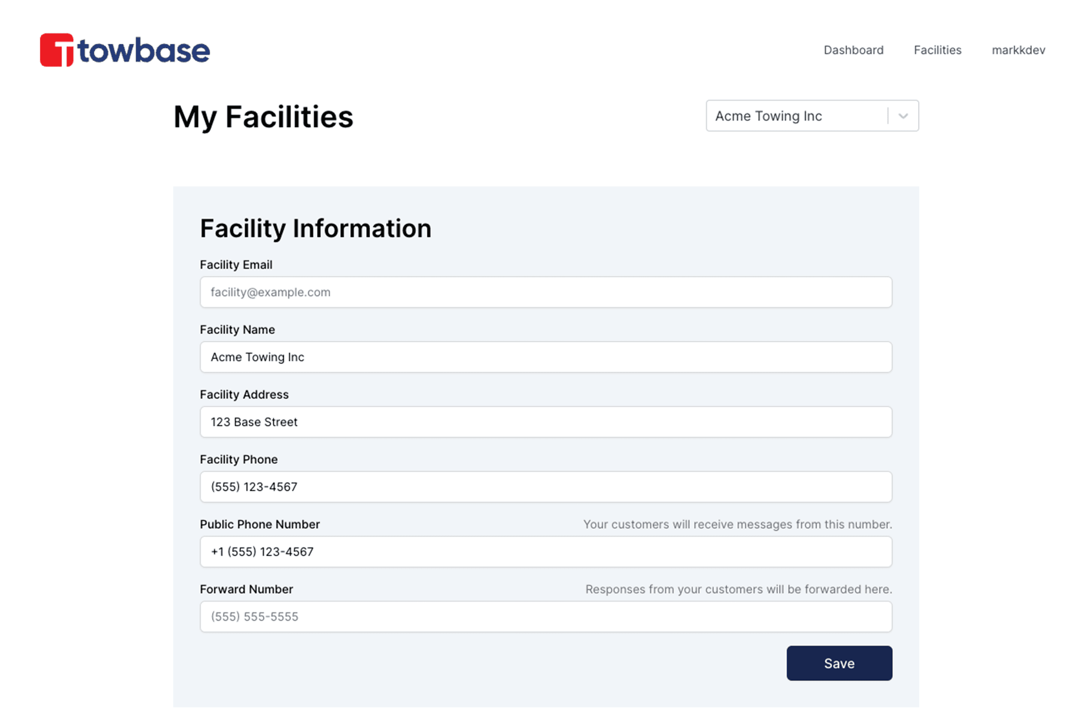1080x727 pixels.
Task: Click the My Facilities heading
Action: (263, 117)
